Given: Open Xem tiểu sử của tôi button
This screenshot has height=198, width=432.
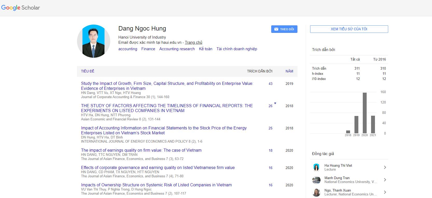Looking at the screenshot, I should point(349,29).
